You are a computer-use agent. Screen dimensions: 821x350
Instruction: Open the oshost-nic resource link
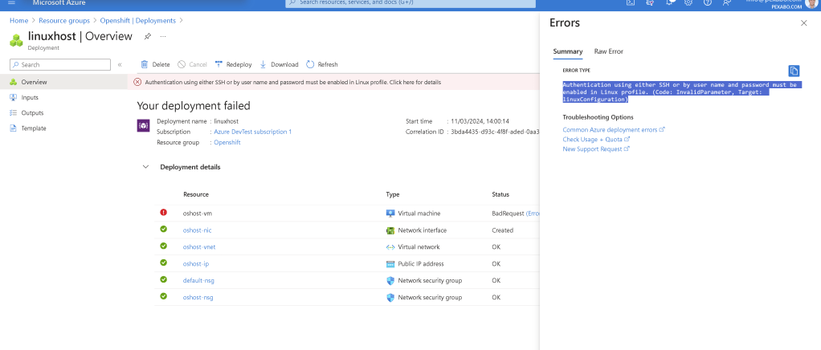[x=197, y=230]
